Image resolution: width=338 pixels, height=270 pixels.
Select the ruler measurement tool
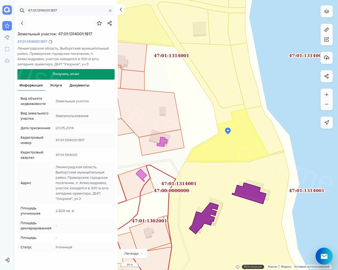[327, 30]
